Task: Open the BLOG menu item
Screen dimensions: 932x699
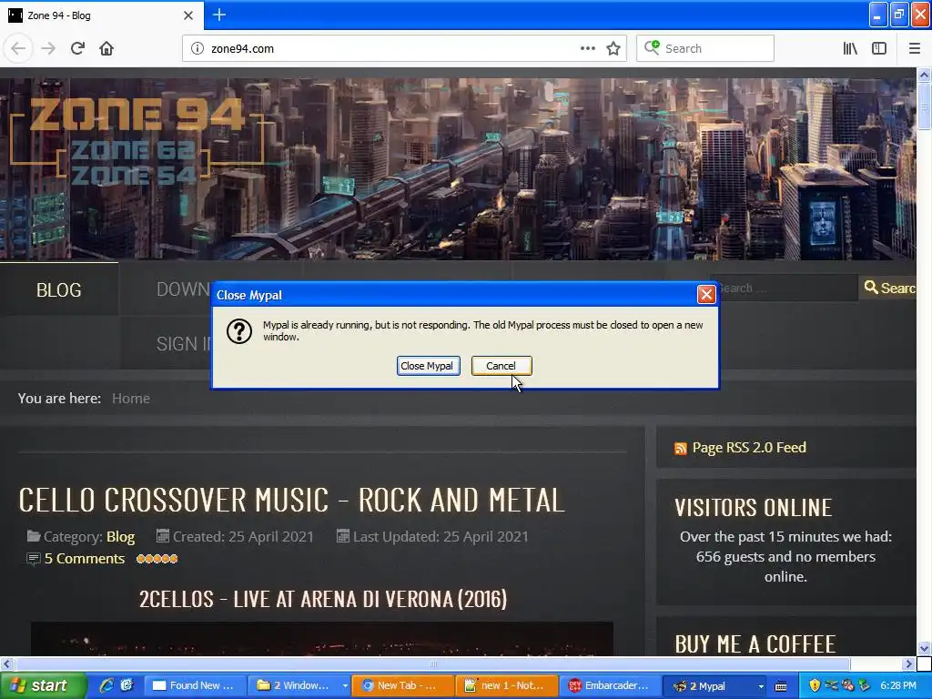Action: [59, 289]
